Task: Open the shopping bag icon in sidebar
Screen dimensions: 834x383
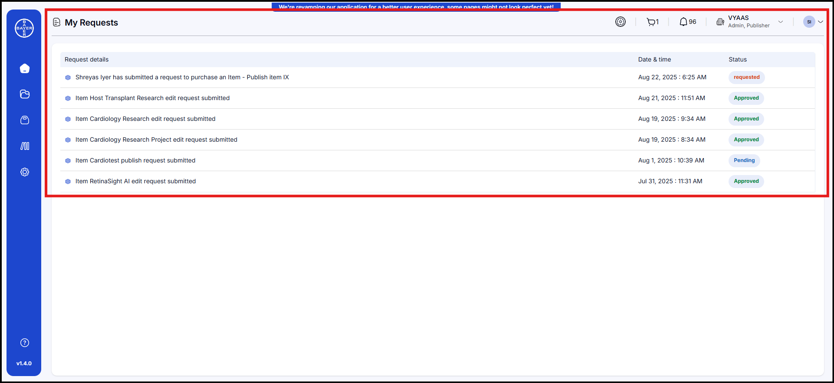Action: click(x=25, y=120)
